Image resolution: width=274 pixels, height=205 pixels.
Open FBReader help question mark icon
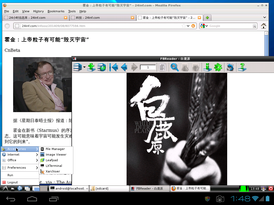click(242, 67)
